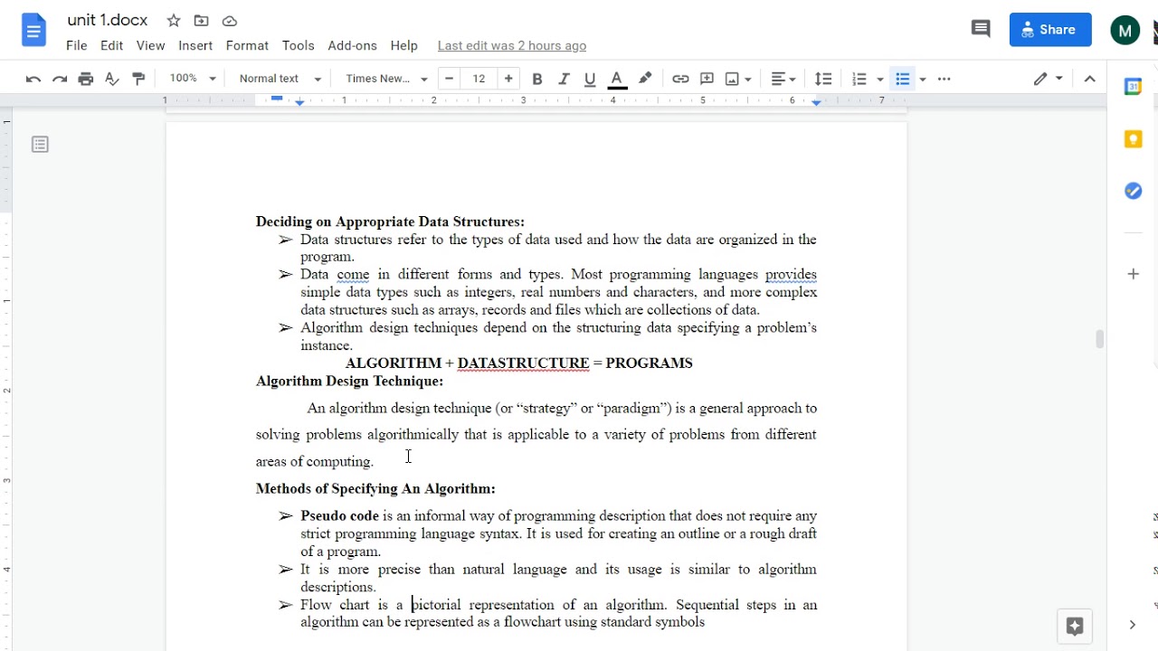Open the Normal text styles dropdown
This screenshot has height=651, width=1158.
pyautogui.click(x=280, y=79)
